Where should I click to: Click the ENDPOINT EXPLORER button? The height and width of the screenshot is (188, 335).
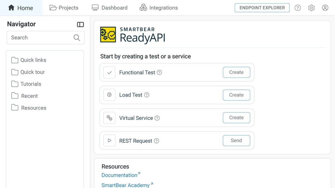pyautogui.click(x=262, y=8)
